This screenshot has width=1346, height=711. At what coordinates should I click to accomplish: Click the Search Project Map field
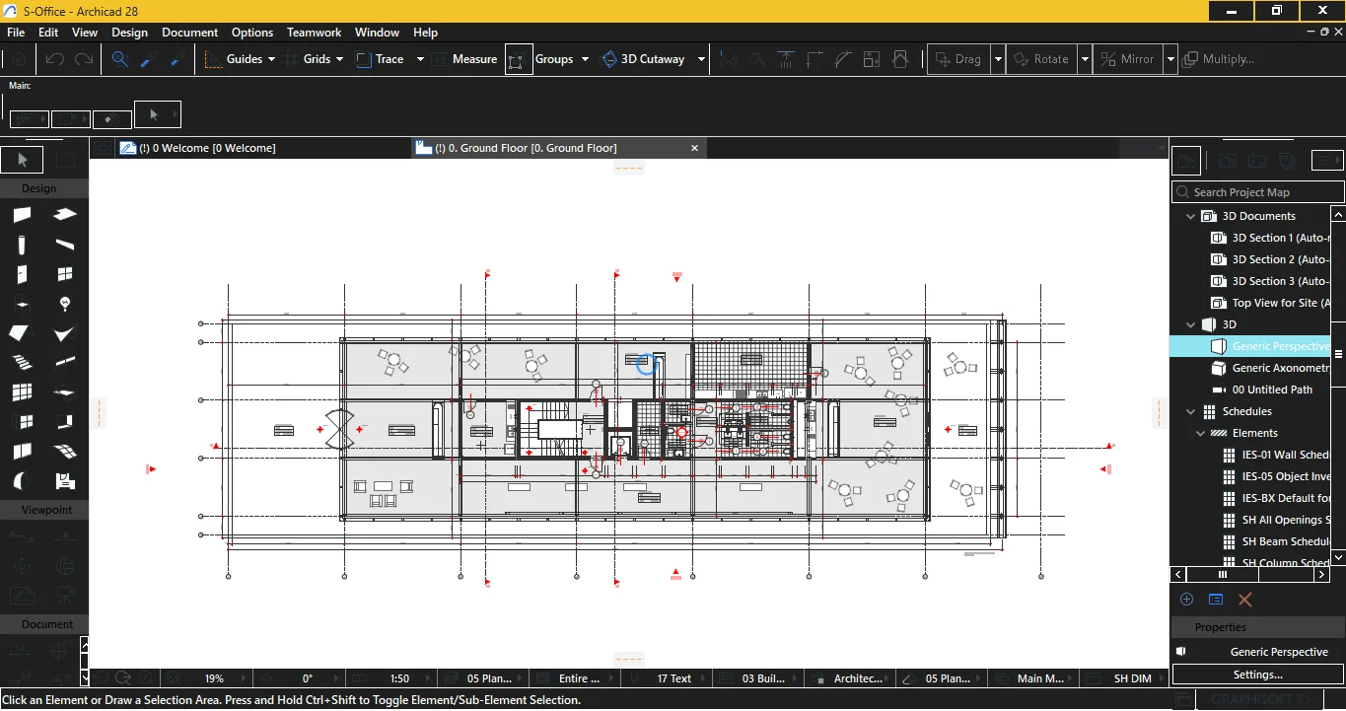(x=1257, y=192)
